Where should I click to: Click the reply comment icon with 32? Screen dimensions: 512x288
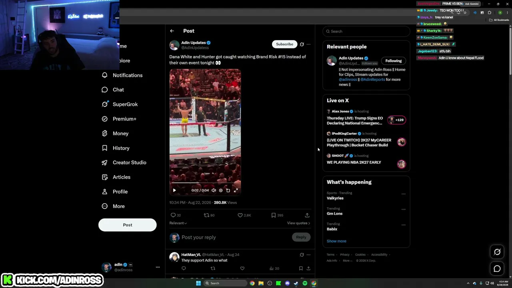coord(173,215)
